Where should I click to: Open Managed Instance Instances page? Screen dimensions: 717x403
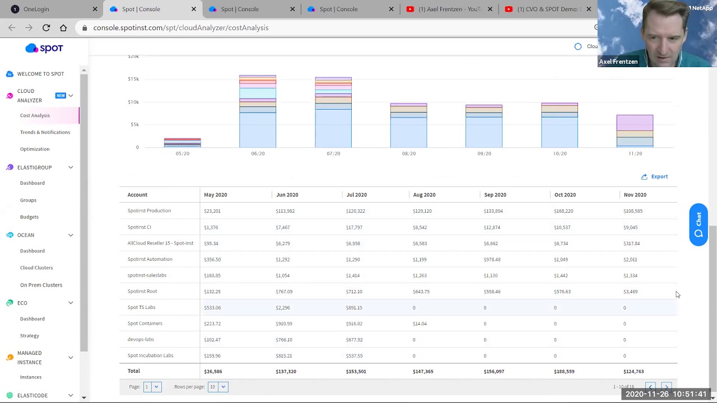click(31, 377)
